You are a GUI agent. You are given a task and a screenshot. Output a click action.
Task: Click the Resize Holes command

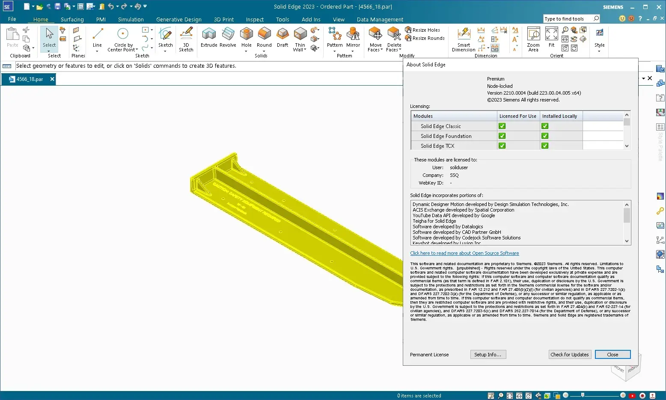coord(422,30)
